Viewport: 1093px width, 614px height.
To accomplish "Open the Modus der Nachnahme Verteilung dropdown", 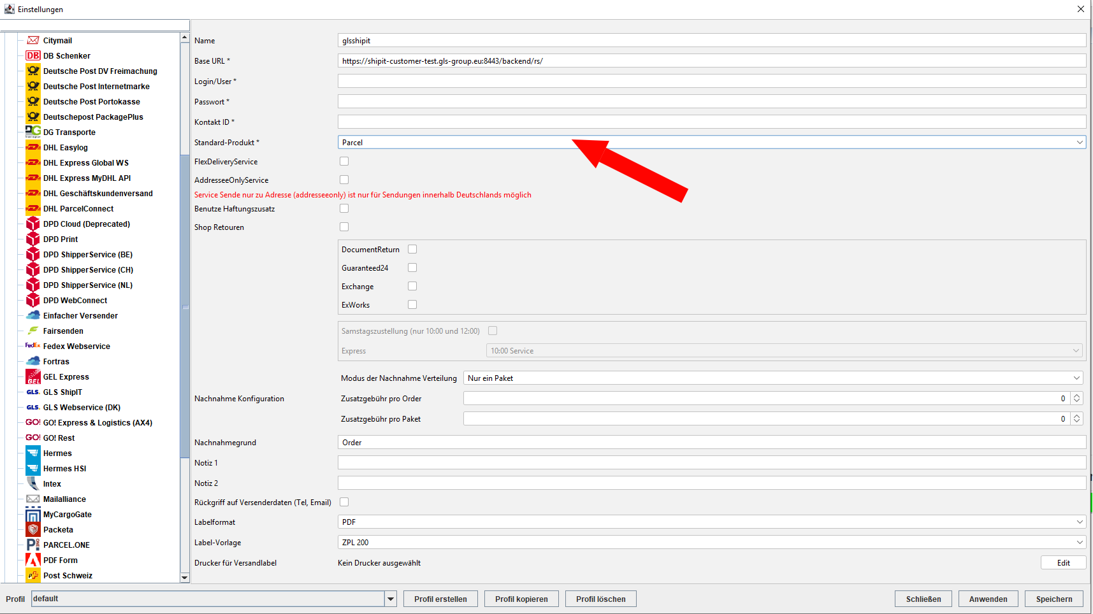I will [773, 378].
